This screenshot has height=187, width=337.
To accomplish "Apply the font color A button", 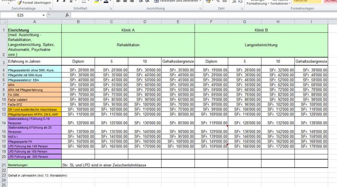I will [106, 1].
